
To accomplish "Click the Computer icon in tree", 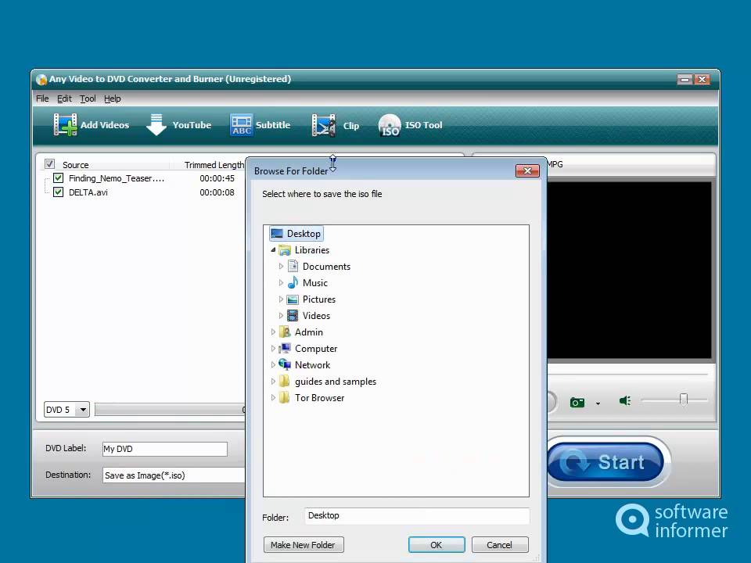I will [285, 348].
